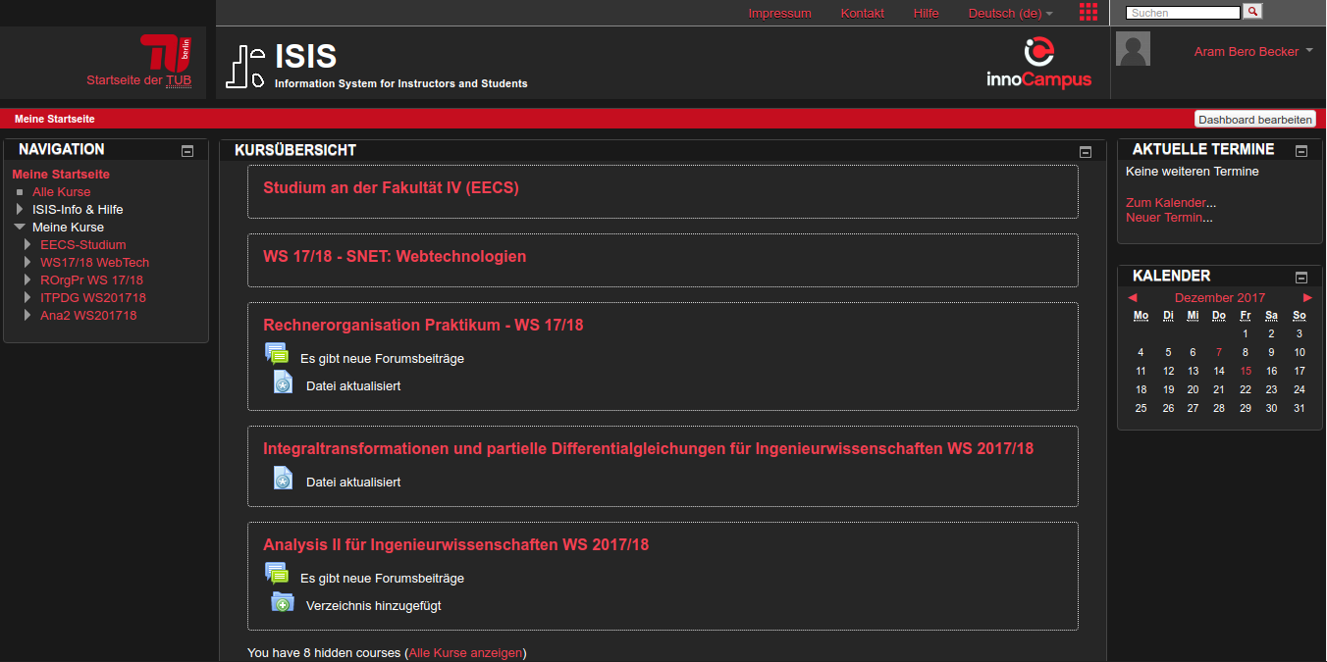Image resolution: width=1327 pixels, height=662 pixels.
Task: Open the red grid apps menu icon
Action: (x=1088, y=12)
